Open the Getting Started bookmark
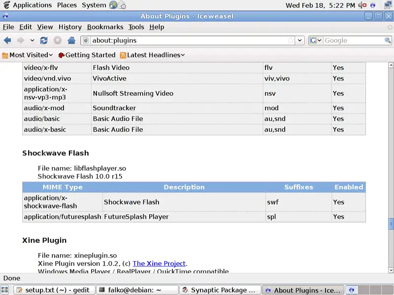 click(x=87, y=55)
